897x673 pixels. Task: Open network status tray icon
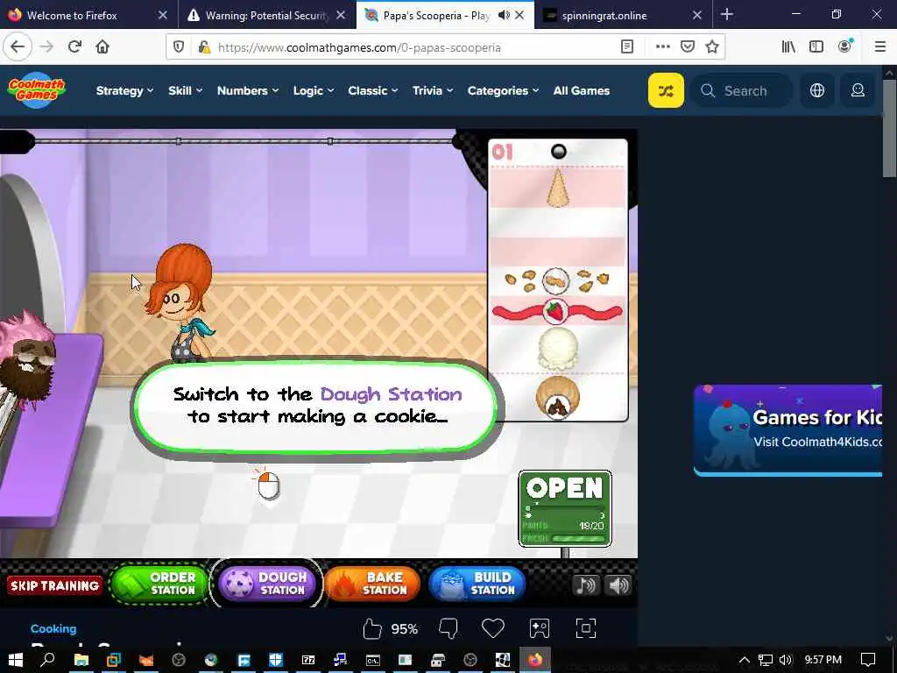pos(766,660)
